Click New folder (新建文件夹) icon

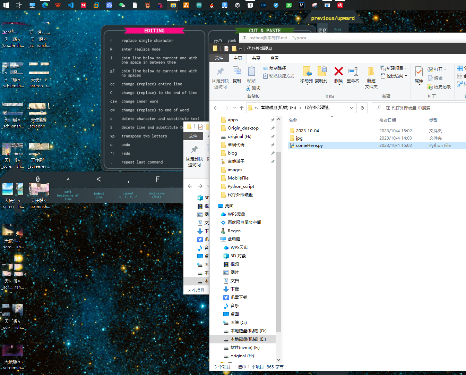371,77
